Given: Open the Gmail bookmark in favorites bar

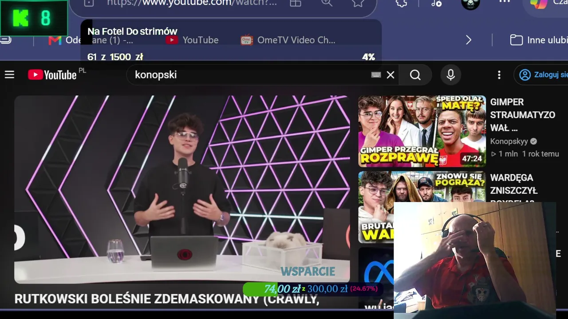Looking at the screenshot, I should click(91, 40).
